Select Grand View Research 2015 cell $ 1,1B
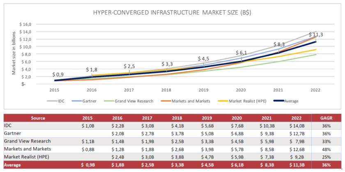The height and width of the screenshot is (172, 345). pos(89,141)
